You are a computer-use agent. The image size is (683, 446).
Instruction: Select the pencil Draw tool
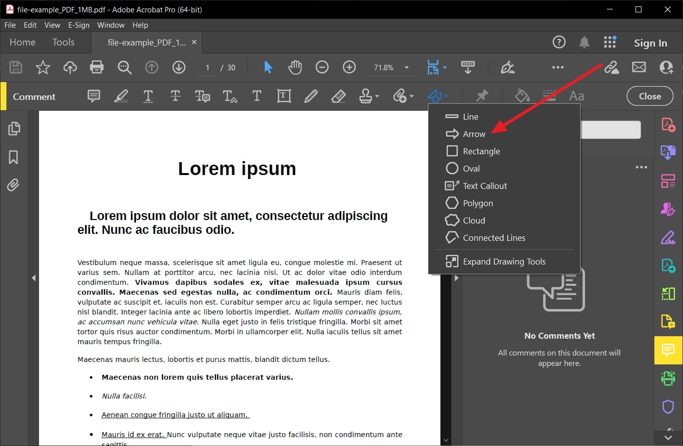pos(311,96)
